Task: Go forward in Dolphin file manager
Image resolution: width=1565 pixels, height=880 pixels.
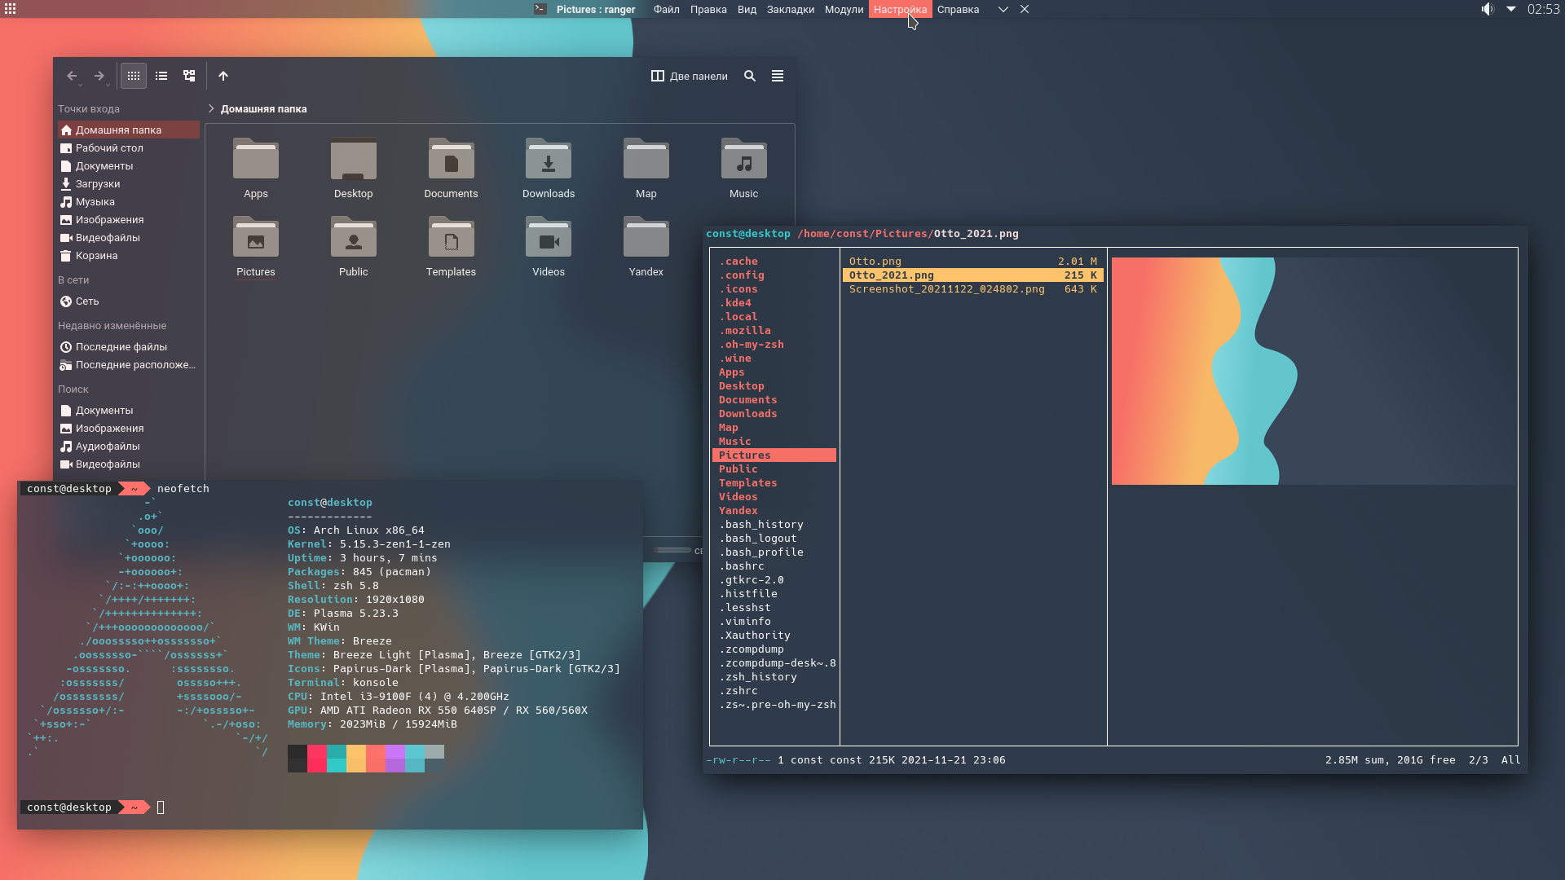Action: [x=99, y=76]
